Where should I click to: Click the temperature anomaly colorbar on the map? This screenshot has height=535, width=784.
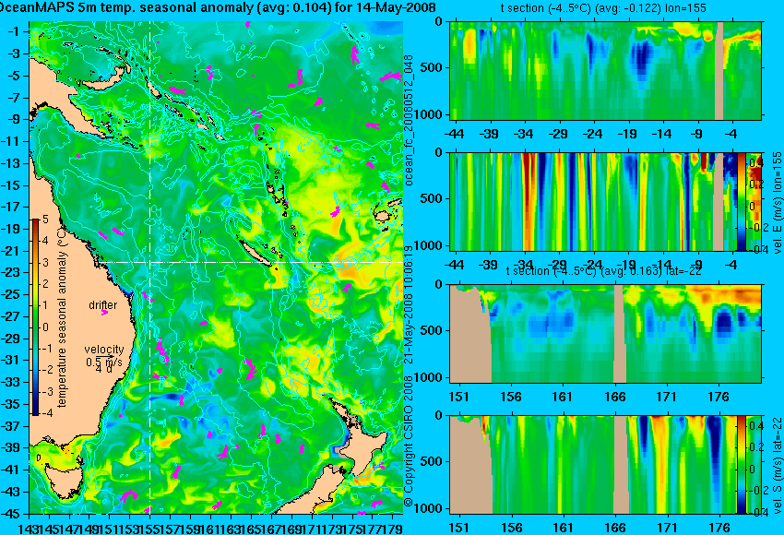pyautogui.click(x=36, y=317)
